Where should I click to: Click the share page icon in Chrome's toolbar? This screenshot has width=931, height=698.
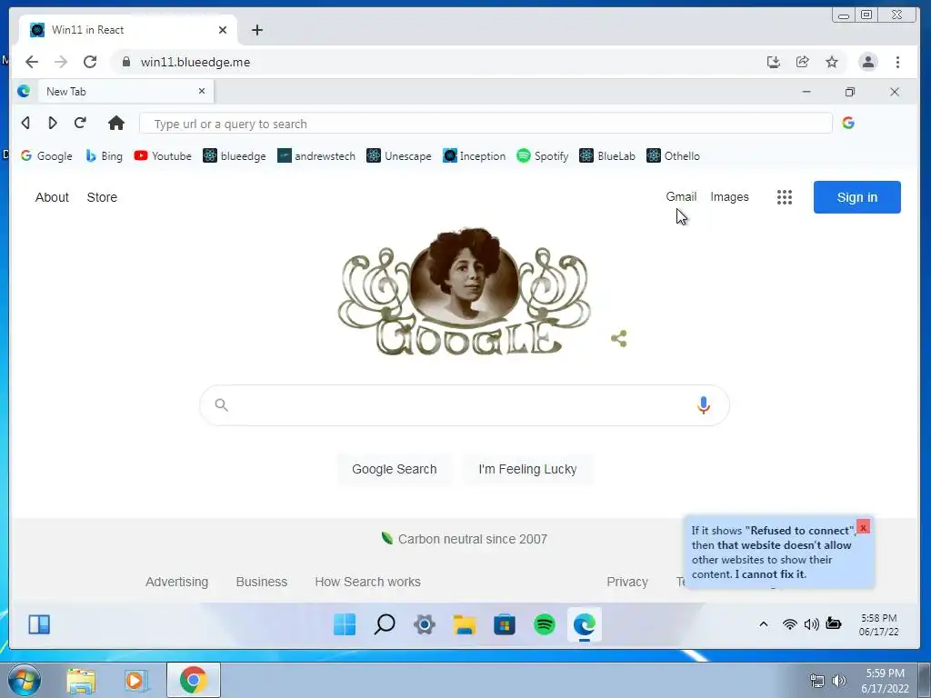point(802,62)
